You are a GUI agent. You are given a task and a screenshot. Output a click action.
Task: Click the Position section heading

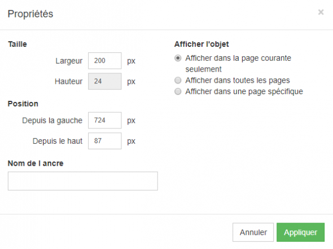(23, 104)
